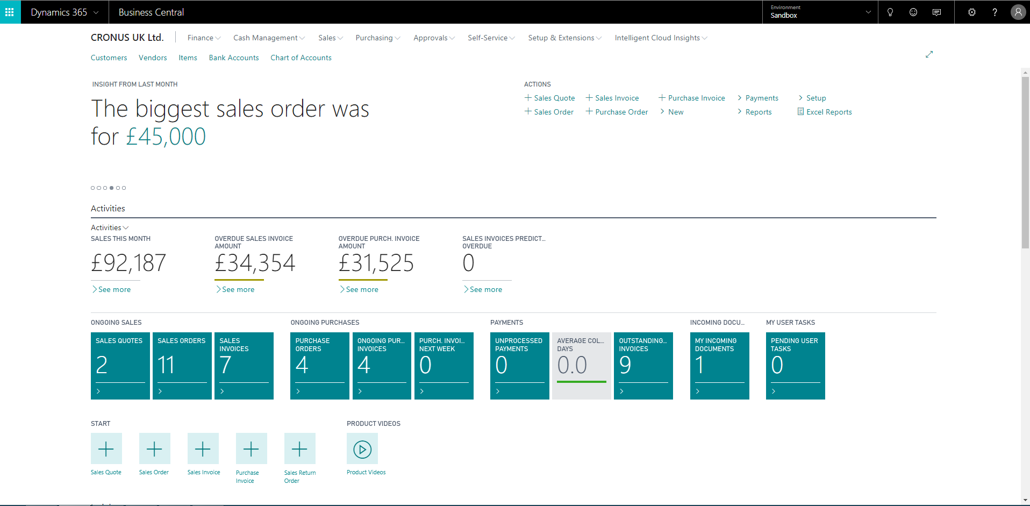1030x506 pixels.
Task: Play the Product Videos icon
Action: click(x=362, y=448)
